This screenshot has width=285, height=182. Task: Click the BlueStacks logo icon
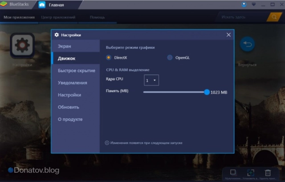[x=4, y=4]
